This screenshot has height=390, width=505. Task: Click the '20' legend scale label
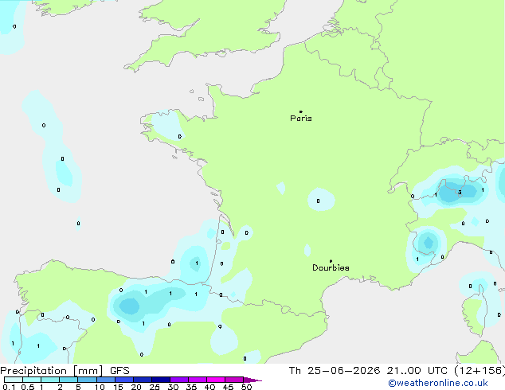coord(136,387)
